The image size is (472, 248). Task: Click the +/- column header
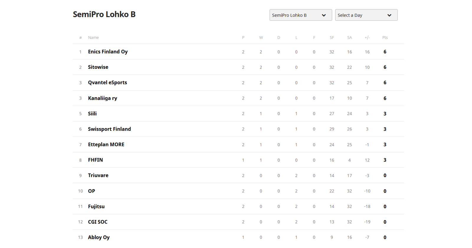(367, 37)
